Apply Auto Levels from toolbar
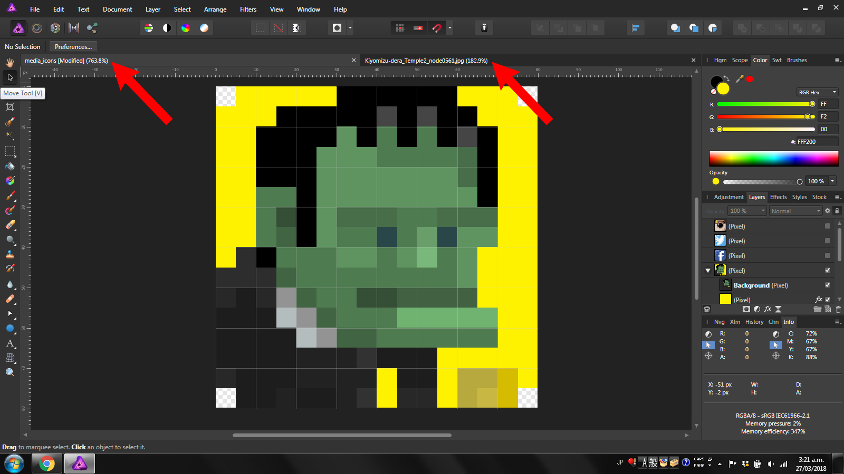The width and height of the screenshot is (844, 474). [149, 28]
